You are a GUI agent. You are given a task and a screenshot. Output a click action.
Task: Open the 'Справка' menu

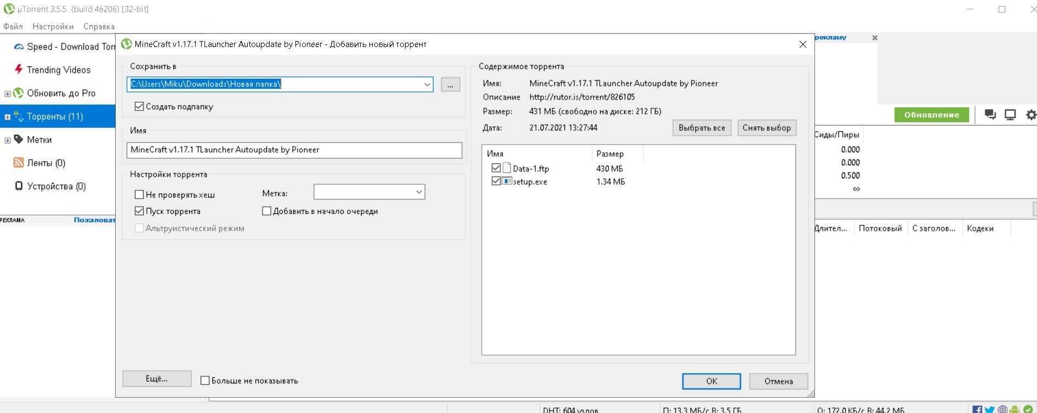point(99,26)
